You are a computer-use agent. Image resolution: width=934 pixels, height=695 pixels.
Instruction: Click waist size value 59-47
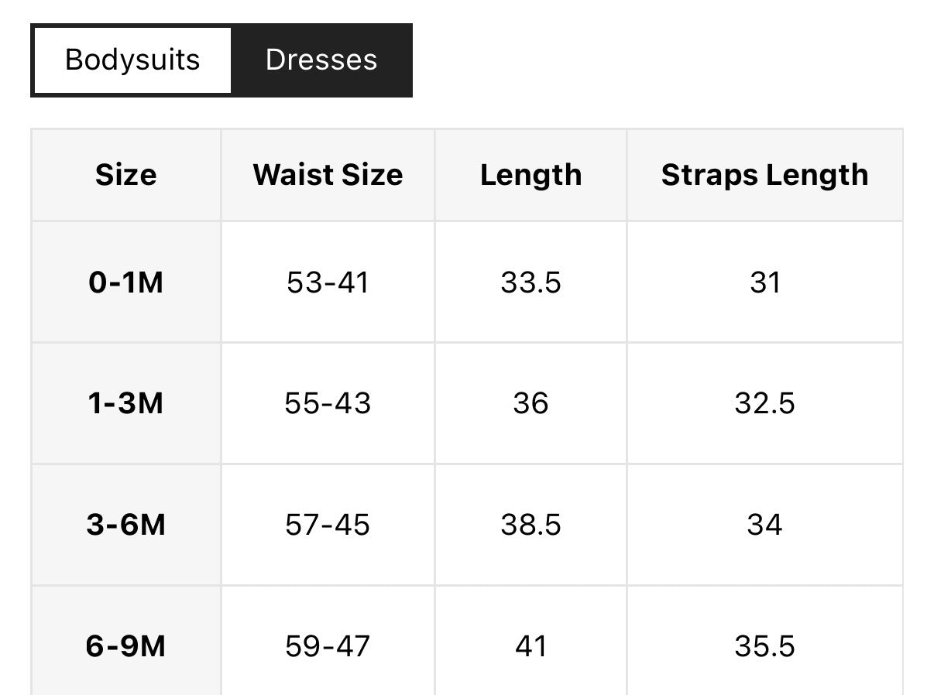click(328, 646)
